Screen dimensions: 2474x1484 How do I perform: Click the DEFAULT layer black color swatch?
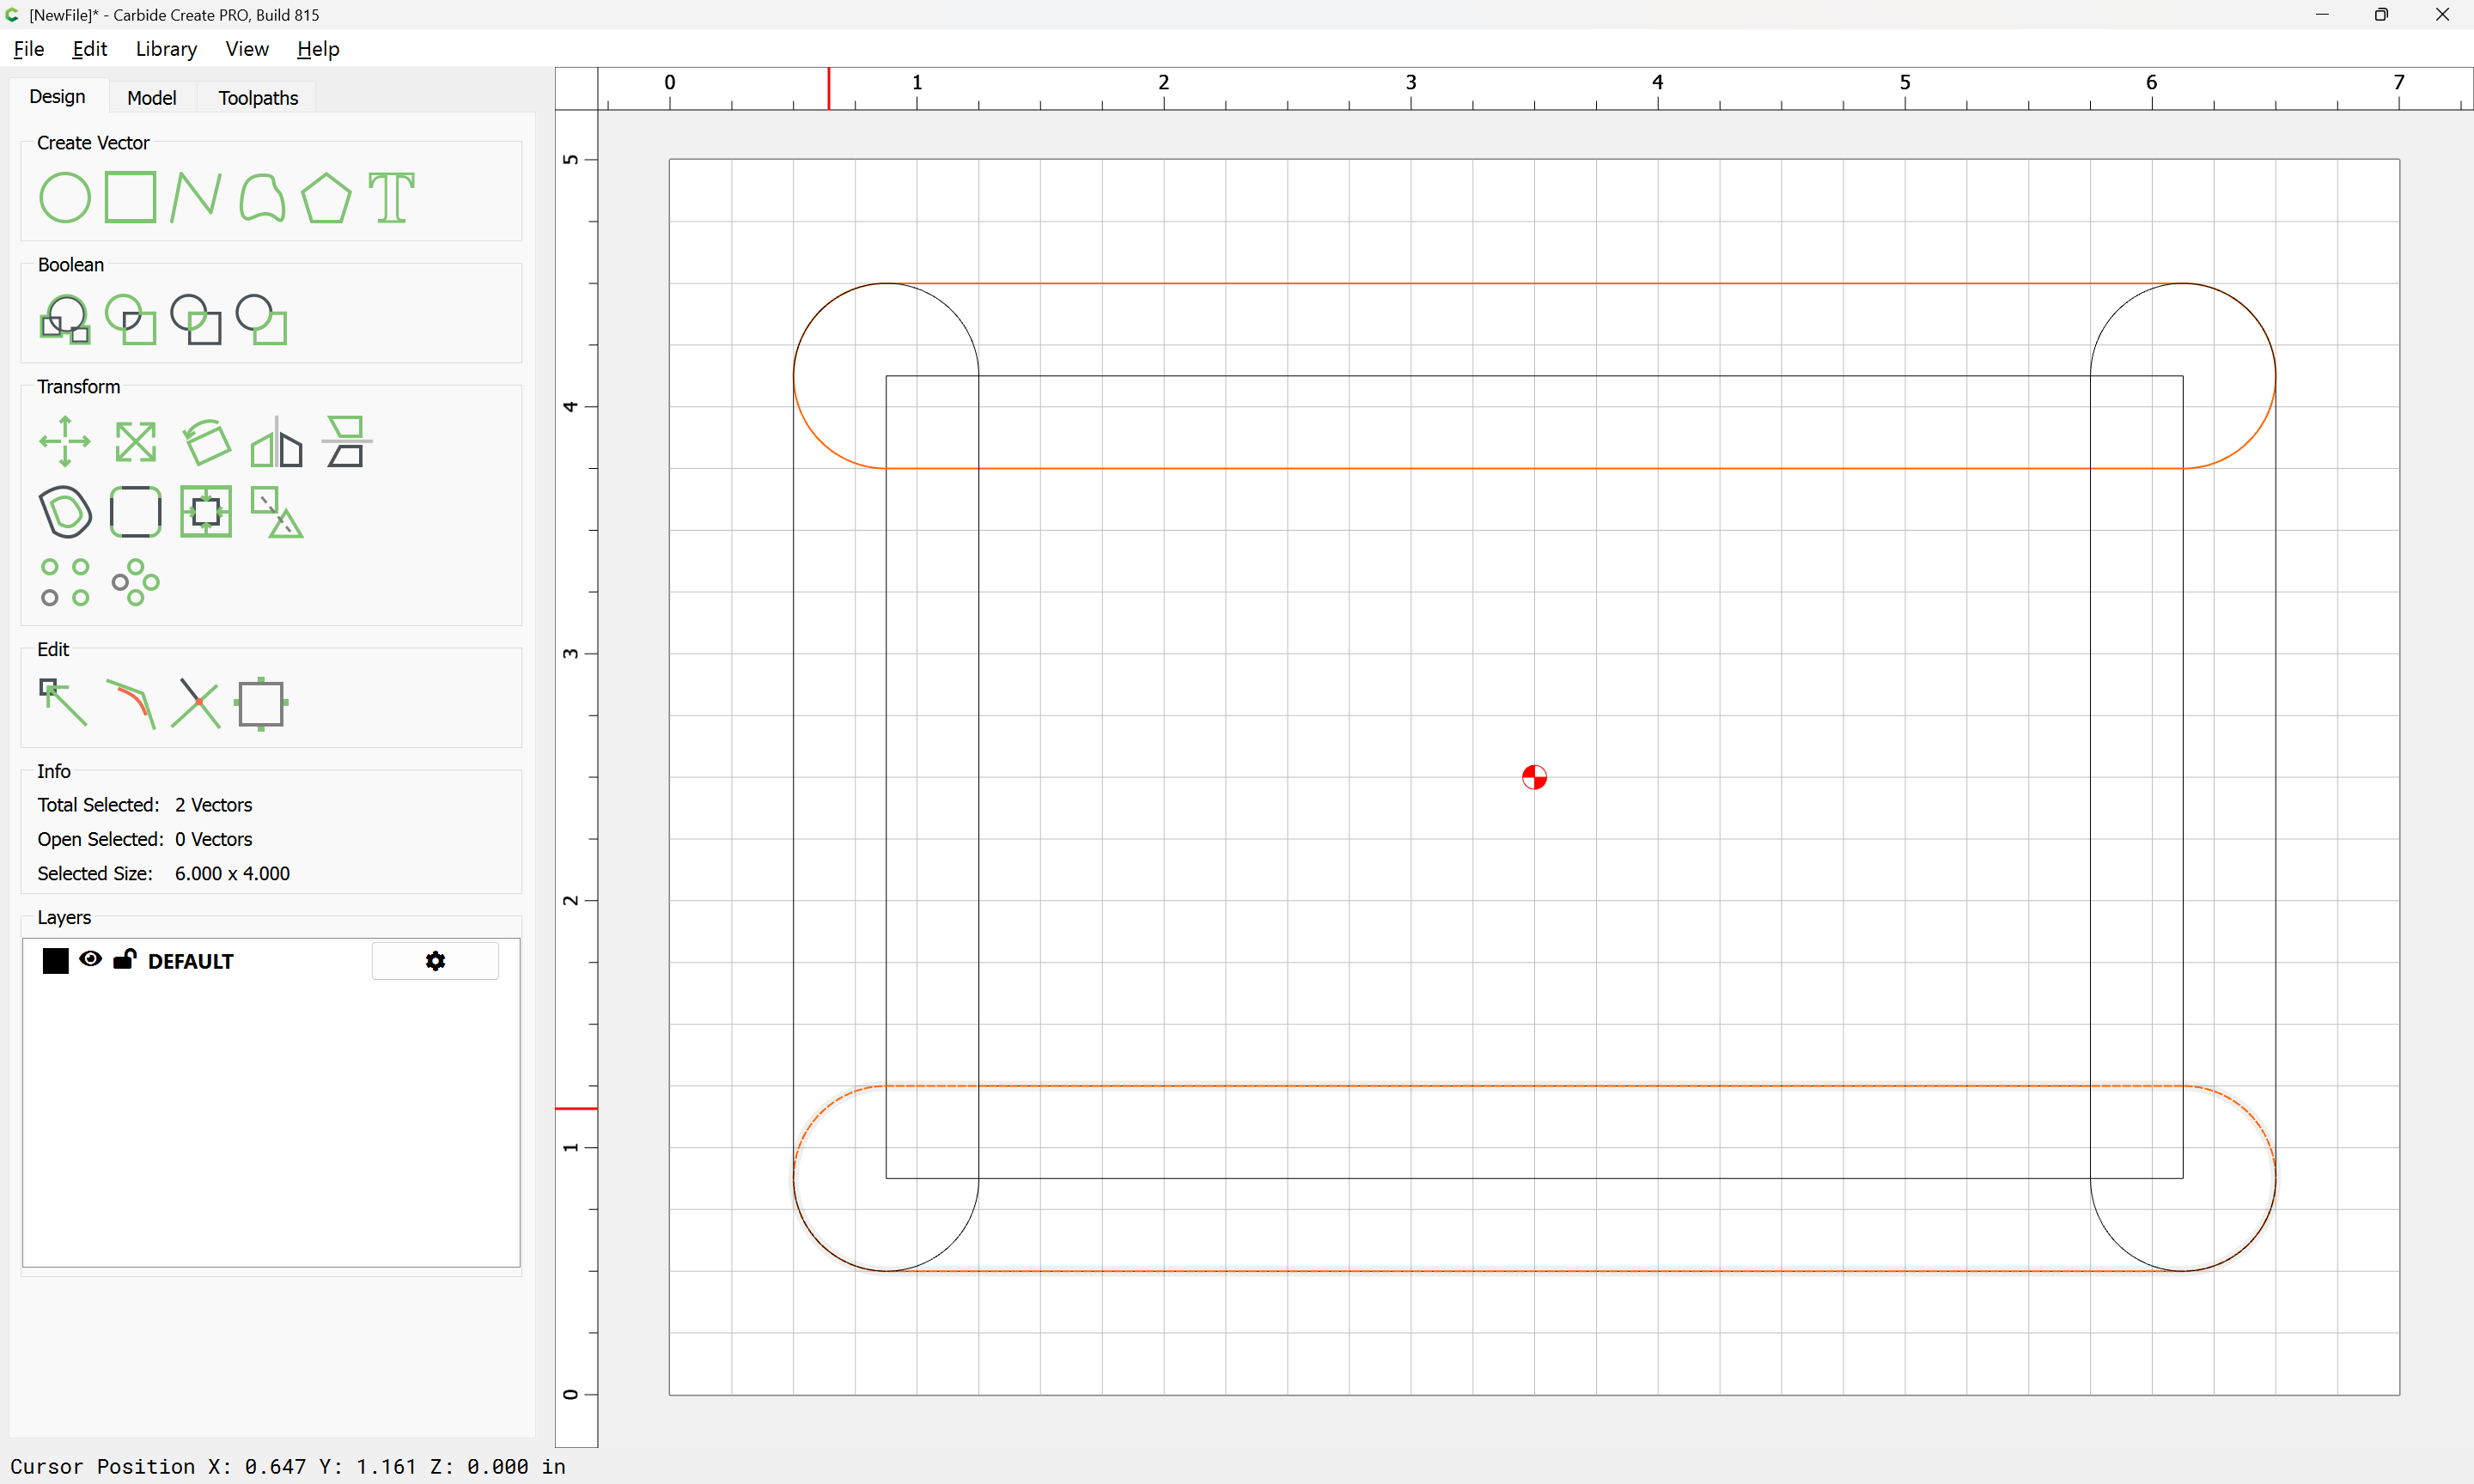coord(56,961)
